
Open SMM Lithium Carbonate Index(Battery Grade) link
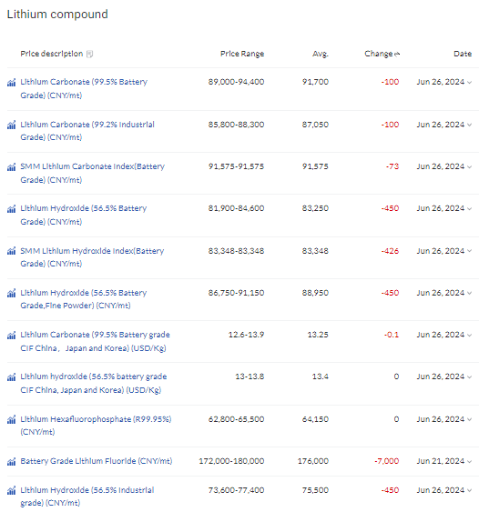[x=93, y=173]
